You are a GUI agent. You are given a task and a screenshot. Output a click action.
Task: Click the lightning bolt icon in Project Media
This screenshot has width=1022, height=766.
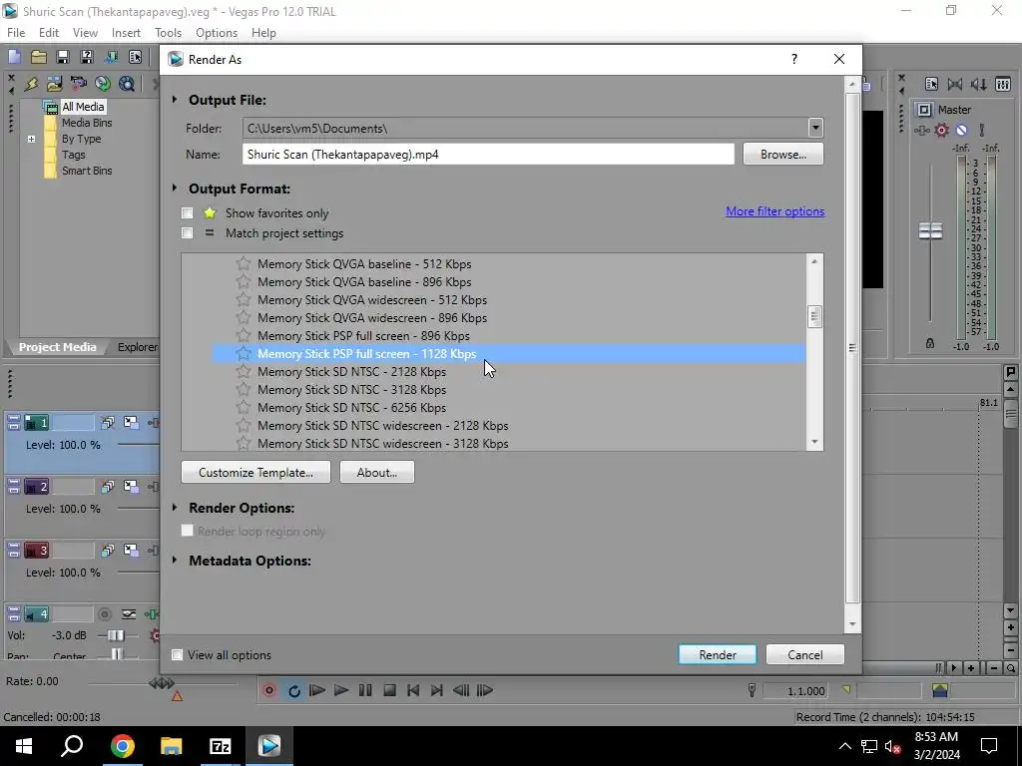click(31, 84)
